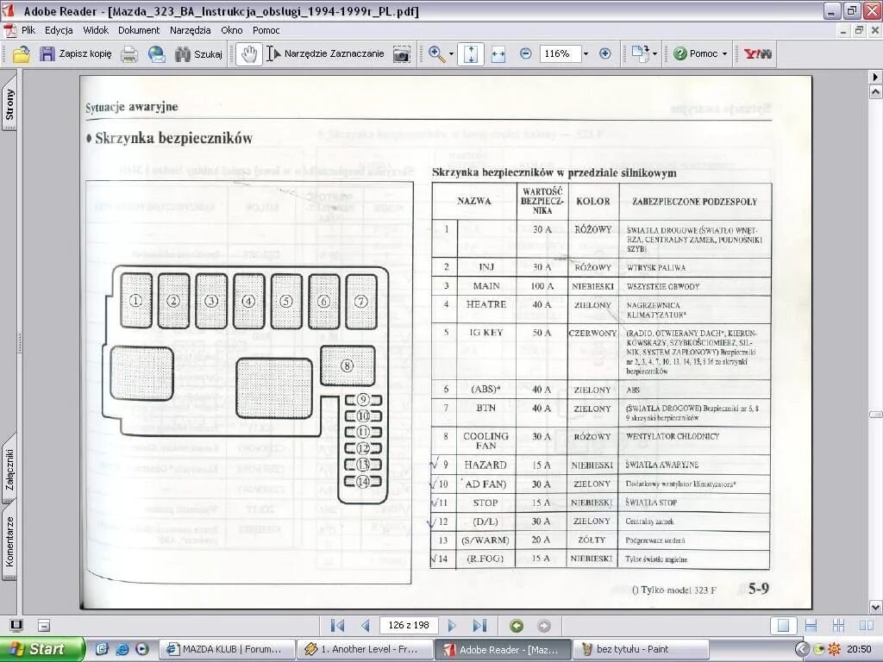Go to next view gray arrow
Screen dimensions: 883x662
pos(543,626)
